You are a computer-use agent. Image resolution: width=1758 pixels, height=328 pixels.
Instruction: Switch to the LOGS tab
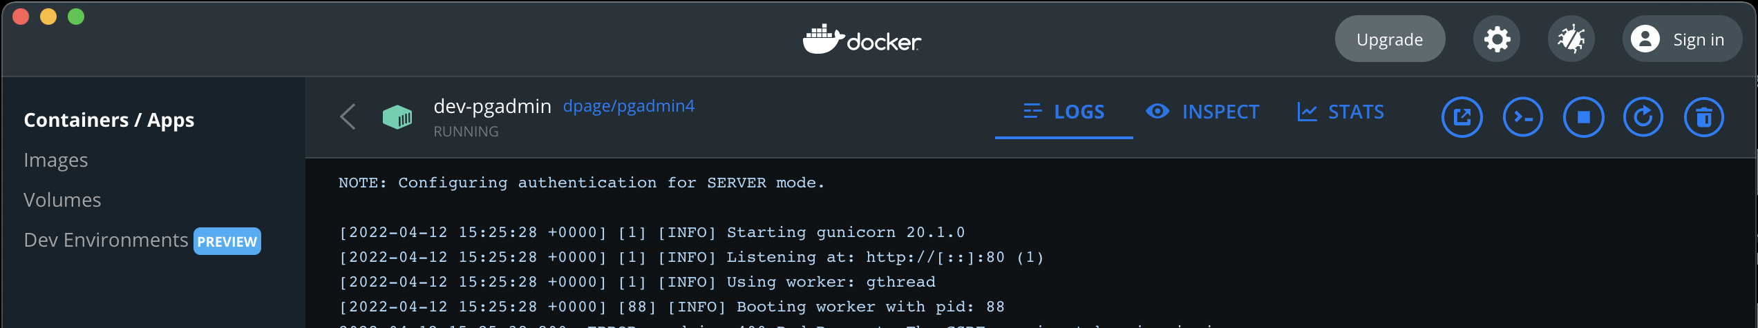click(1064, 112)
